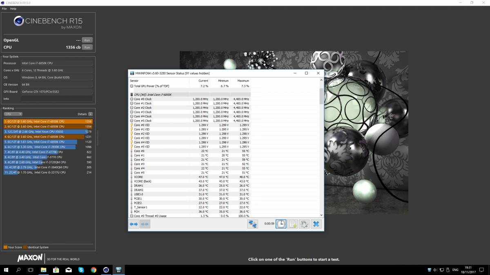The width and height of the screenshot is (490, 275).
Task: Select the i7-3930K ranking entry
Action: tap(48, 147)
